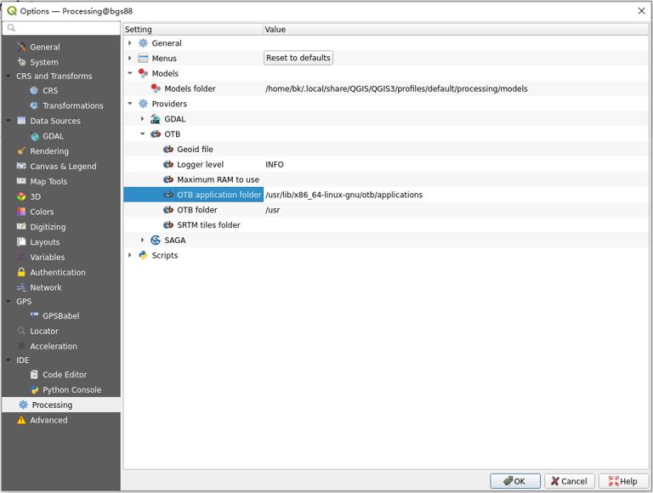Viewport: 653px width, 493px height.
Task: Expand the Menus tree node
Action: click(x=130, y=59)
